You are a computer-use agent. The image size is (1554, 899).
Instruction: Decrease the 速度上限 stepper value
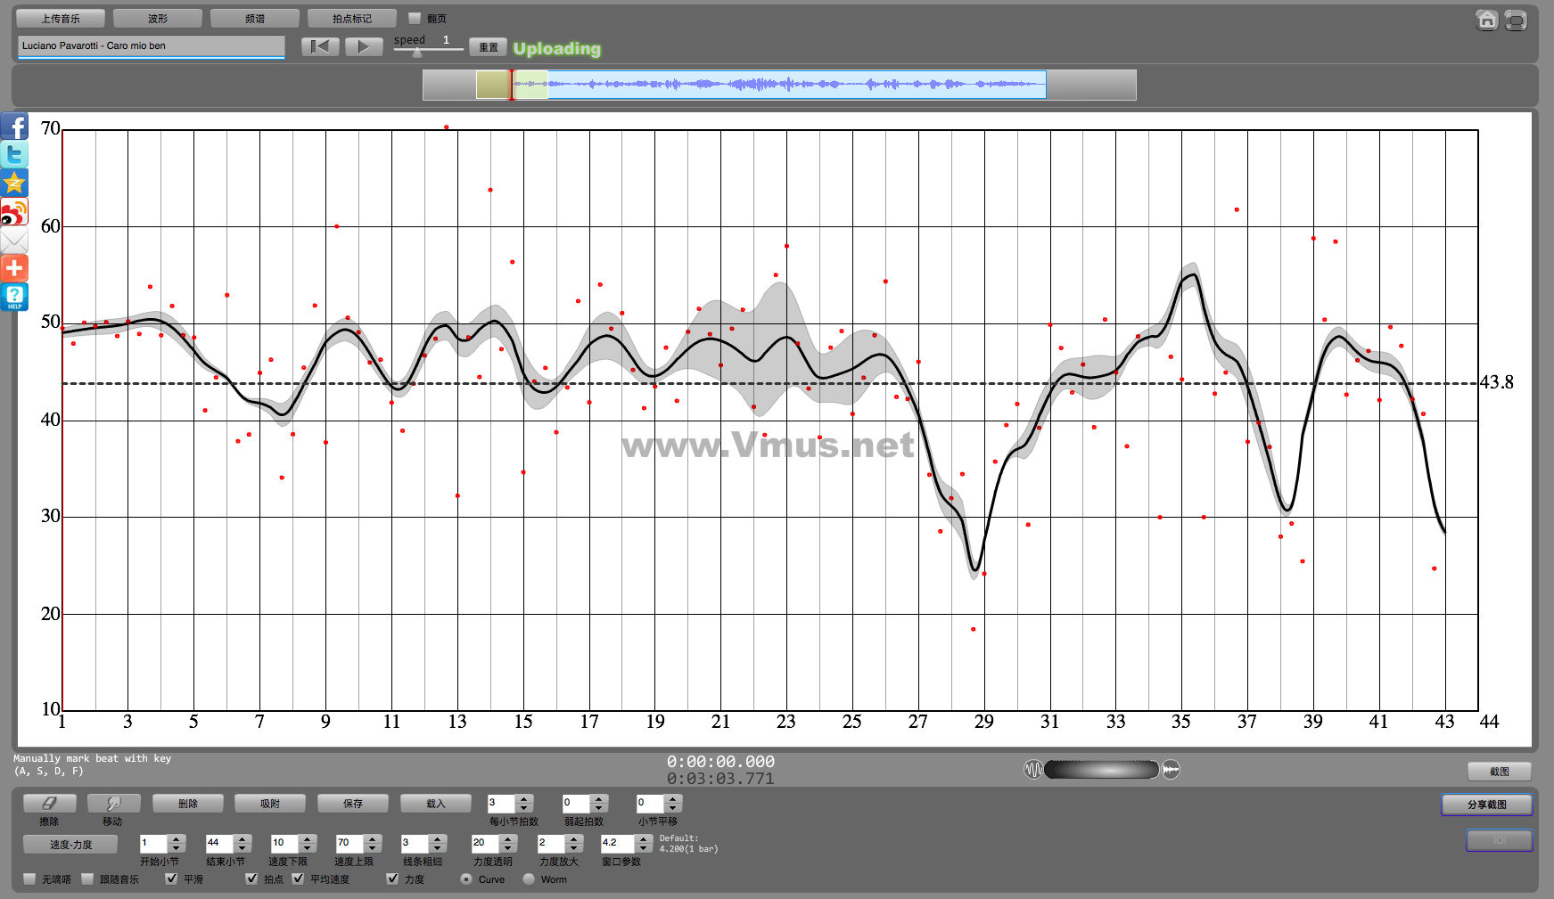pos(373,848)
